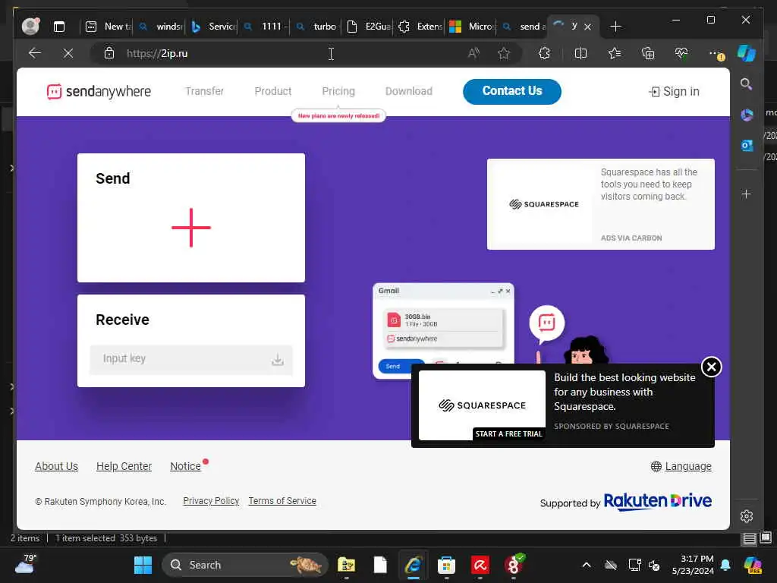Click the download icon in Receive box
777x583 pixels.
point(278,359)
